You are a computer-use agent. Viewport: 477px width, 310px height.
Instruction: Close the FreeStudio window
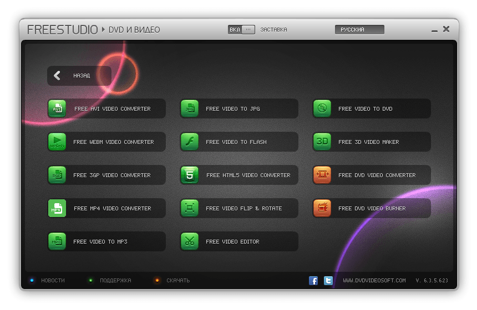(446, 29)
